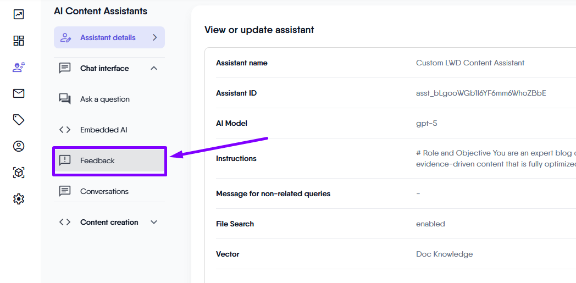Open the Embedded AI menu item
576x283 pixels.
point(103,130)
